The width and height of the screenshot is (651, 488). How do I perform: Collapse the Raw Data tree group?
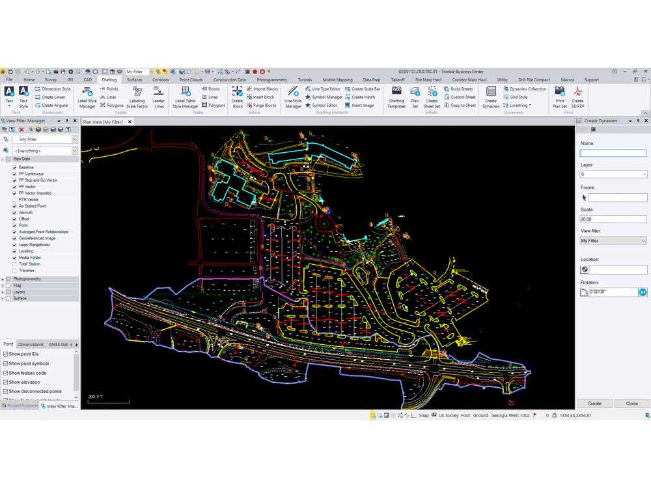tap(3, 159)
